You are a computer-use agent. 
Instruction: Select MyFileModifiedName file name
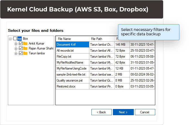[x=70, y=62]
